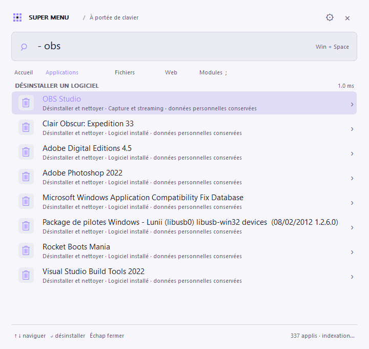Click the 'SUPER MENU' title text

coord(49,17)
